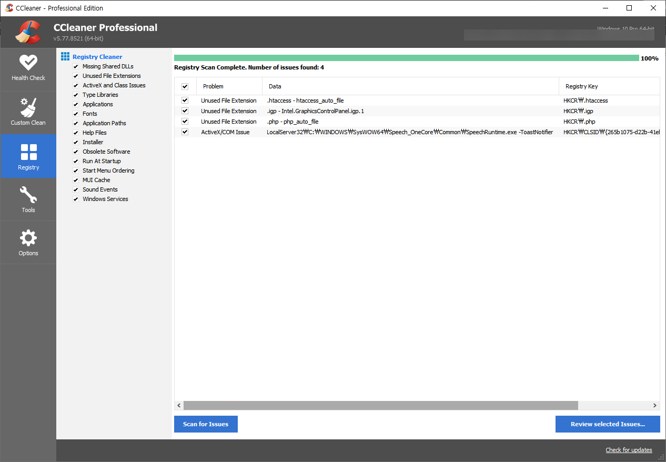This screenshot has height=462, width=666.
Task: Toggle Application Paths checkbox
Action: (76, 124)
